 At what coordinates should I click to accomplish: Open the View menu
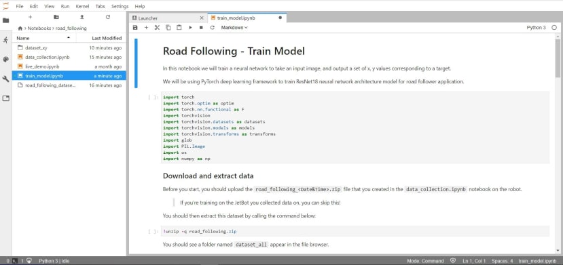[49, 7]
